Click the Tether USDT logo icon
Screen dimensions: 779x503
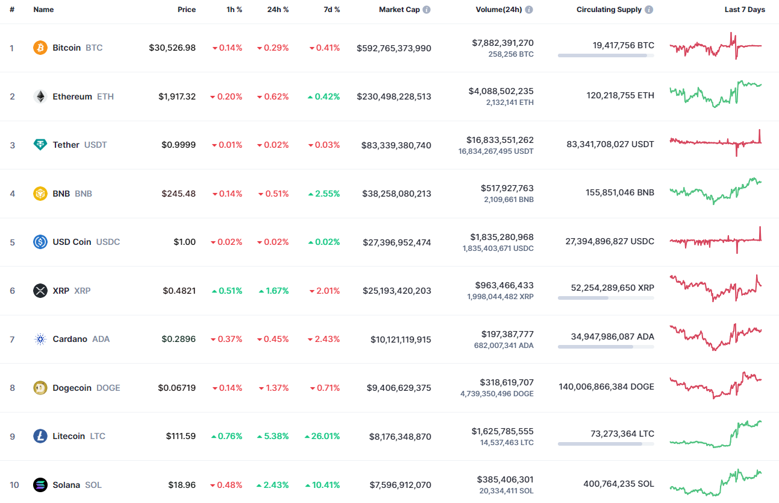tap(40, 145)
